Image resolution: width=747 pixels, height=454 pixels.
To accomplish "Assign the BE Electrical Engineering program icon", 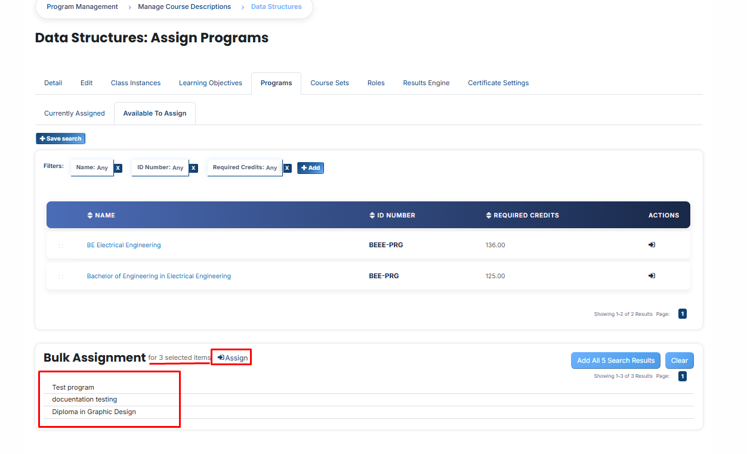I will 652,245.
